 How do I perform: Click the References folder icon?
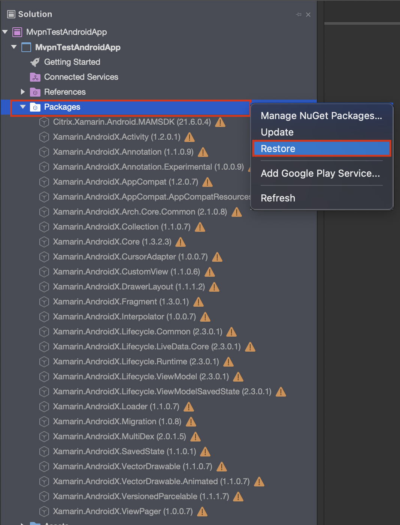click(x=35, y=92)
